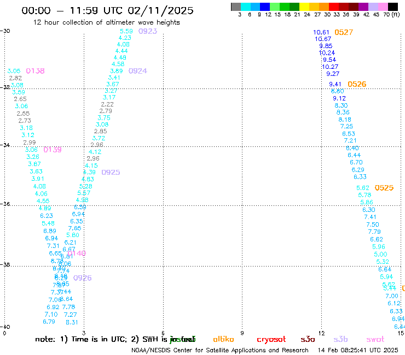Click the wave height value '9.12'
Viewport: 405px width, 355px height.
339,98
